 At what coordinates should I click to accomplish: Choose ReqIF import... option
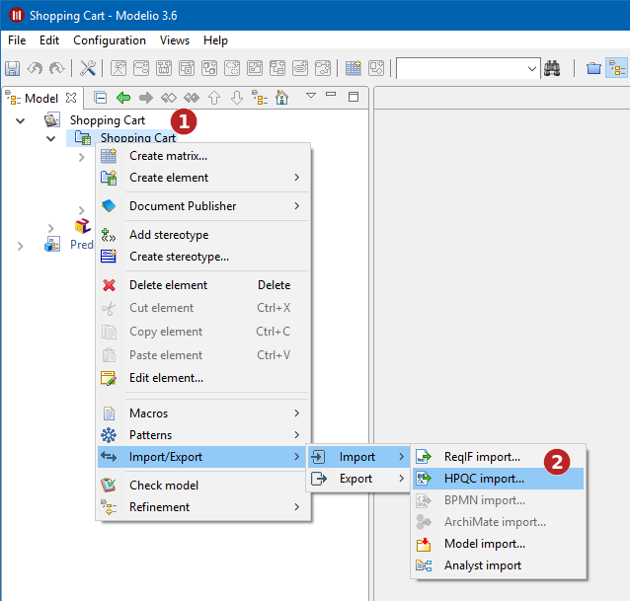click(x=482, y=457)
